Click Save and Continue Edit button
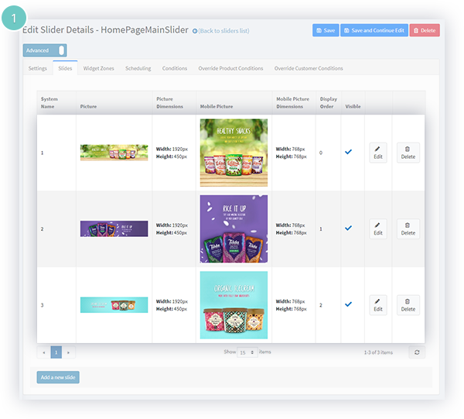The height and width of the screenshot is (419, 464). 374,30
